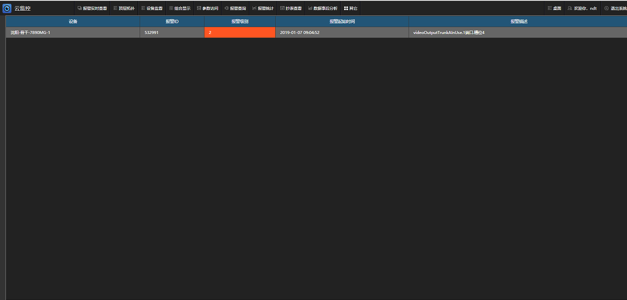The image size is (627, 300).
Task: Expand the 其它 menu
Action: tap(350, 8)
